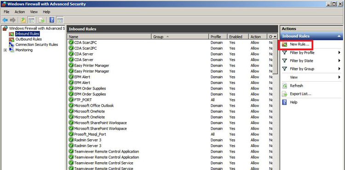The image size is (345, 170).
Task: Click the blue Help toolbar icon
Action: 52,20
